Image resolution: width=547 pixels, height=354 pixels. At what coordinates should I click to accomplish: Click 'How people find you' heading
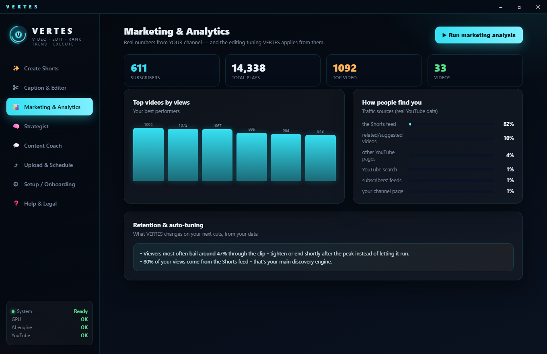coord(392,103)
